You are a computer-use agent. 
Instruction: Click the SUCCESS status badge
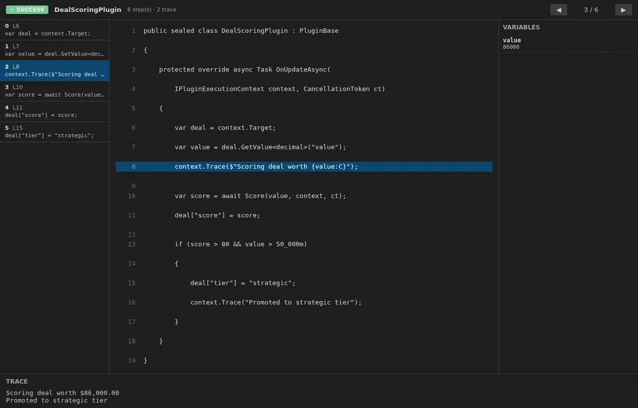click(x=27, y=10)
